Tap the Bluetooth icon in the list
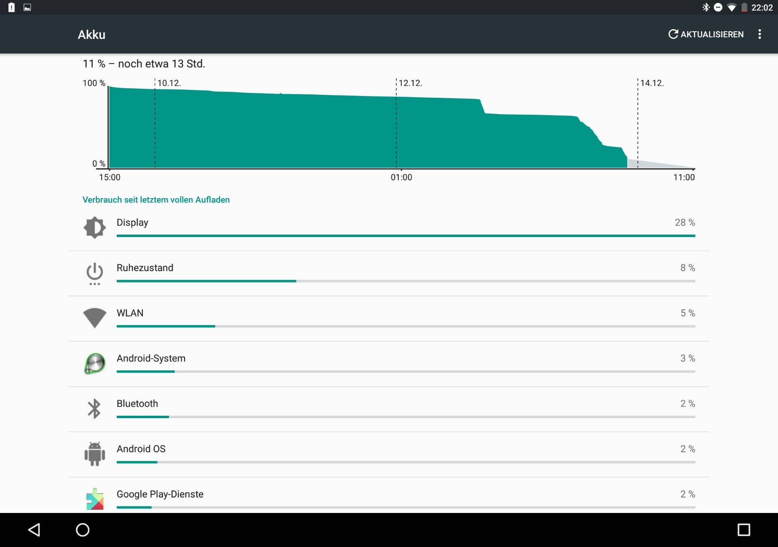Screen dimensions: 778x547 [x=94, y=409]
